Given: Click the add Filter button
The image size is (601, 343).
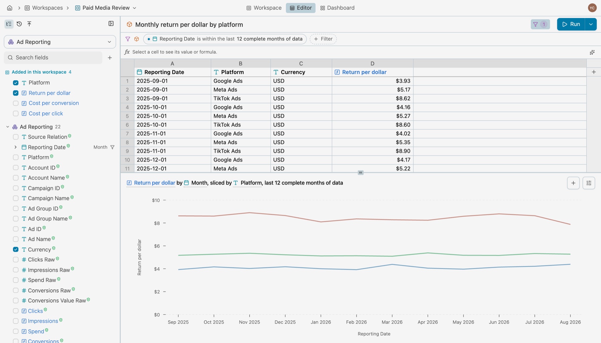Looking at the screenshot, I should [x=323, y=39].
